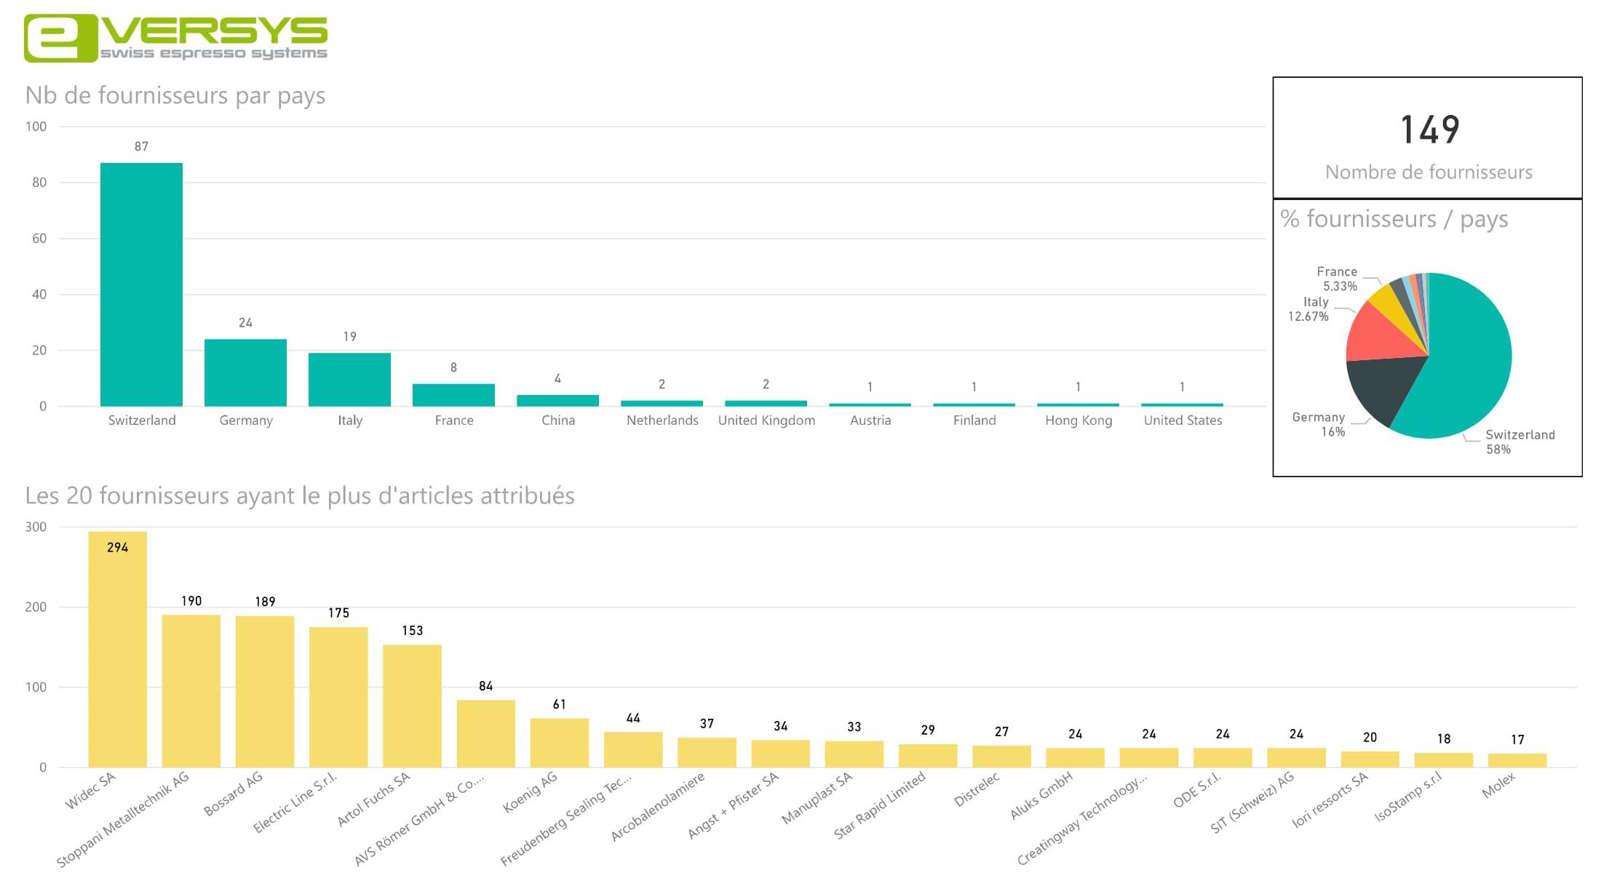Select the Germany bar showing 24
This screenshot has width=1601, height=889.
tap(245, 372)
